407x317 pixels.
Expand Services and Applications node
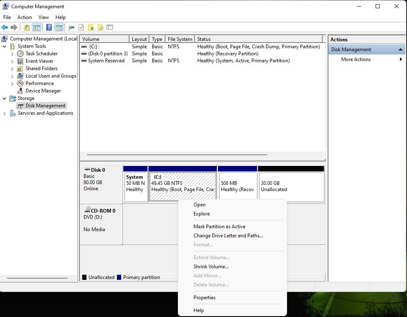point(5,114)
